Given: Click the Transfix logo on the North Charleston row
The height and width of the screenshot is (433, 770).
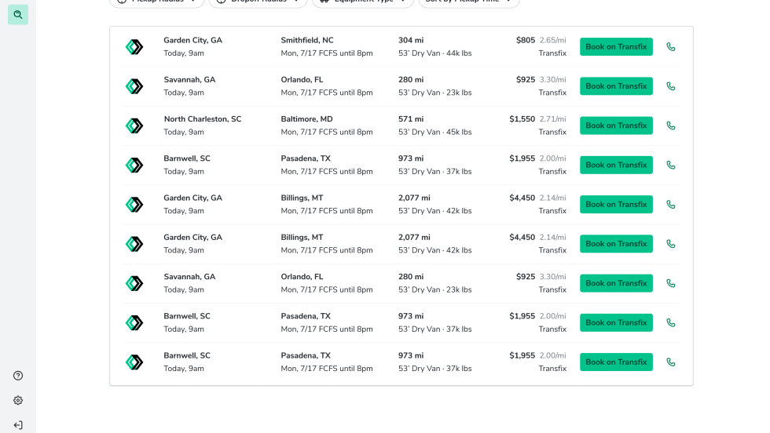Looking at the screenshot, I should [x=134, y=126].
